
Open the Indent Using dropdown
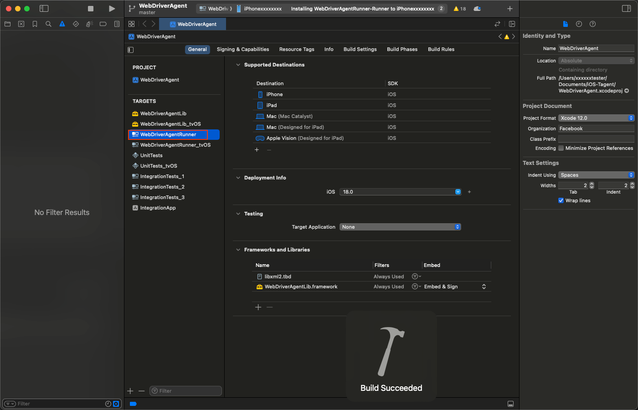596,175
